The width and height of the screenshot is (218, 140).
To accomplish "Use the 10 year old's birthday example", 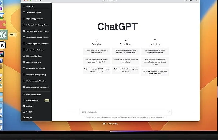I will pos(96,61).
